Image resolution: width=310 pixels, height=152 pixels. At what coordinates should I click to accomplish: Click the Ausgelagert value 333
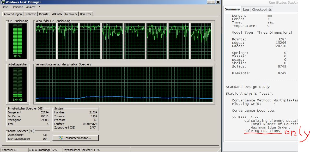coord(45,135)
